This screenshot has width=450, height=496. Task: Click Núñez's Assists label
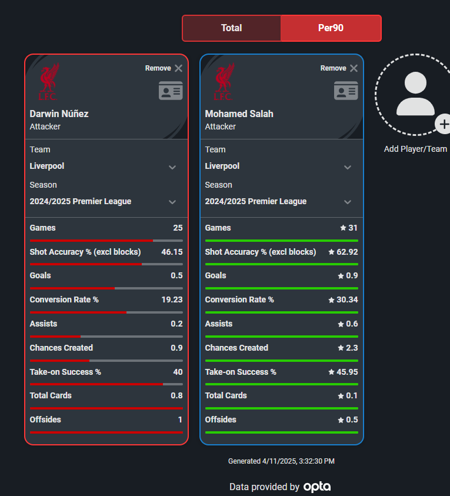pyautogui.click(x=44, y=324)
